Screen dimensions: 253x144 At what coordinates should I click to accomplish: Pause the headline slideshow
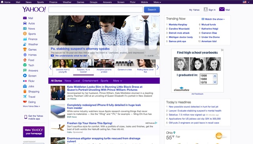[156, 56]
